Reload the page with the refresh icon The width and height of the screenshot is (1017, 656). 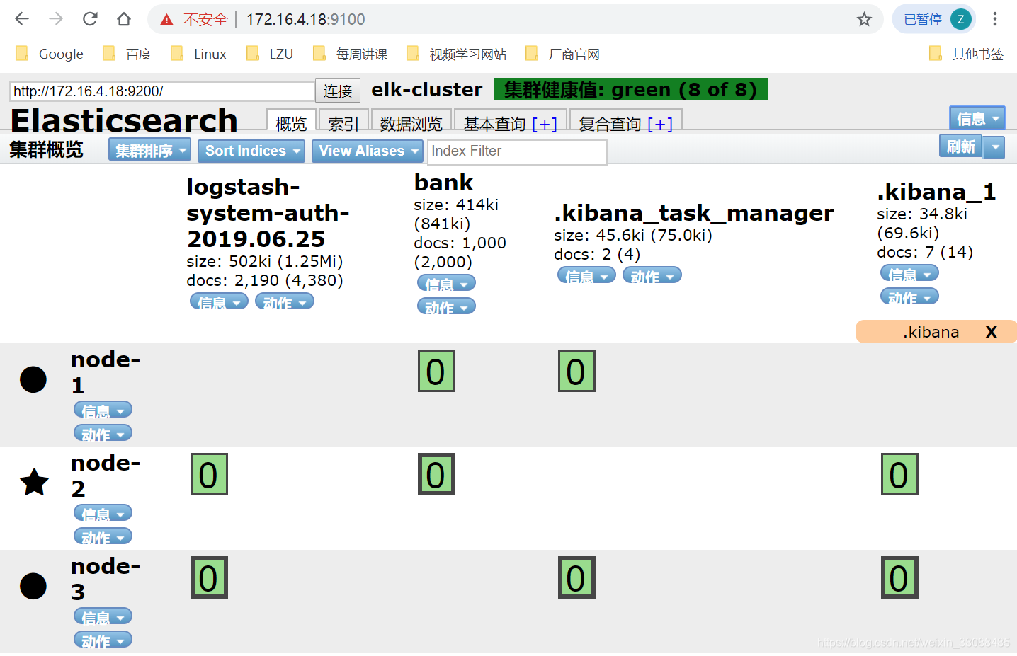[90, 19]
